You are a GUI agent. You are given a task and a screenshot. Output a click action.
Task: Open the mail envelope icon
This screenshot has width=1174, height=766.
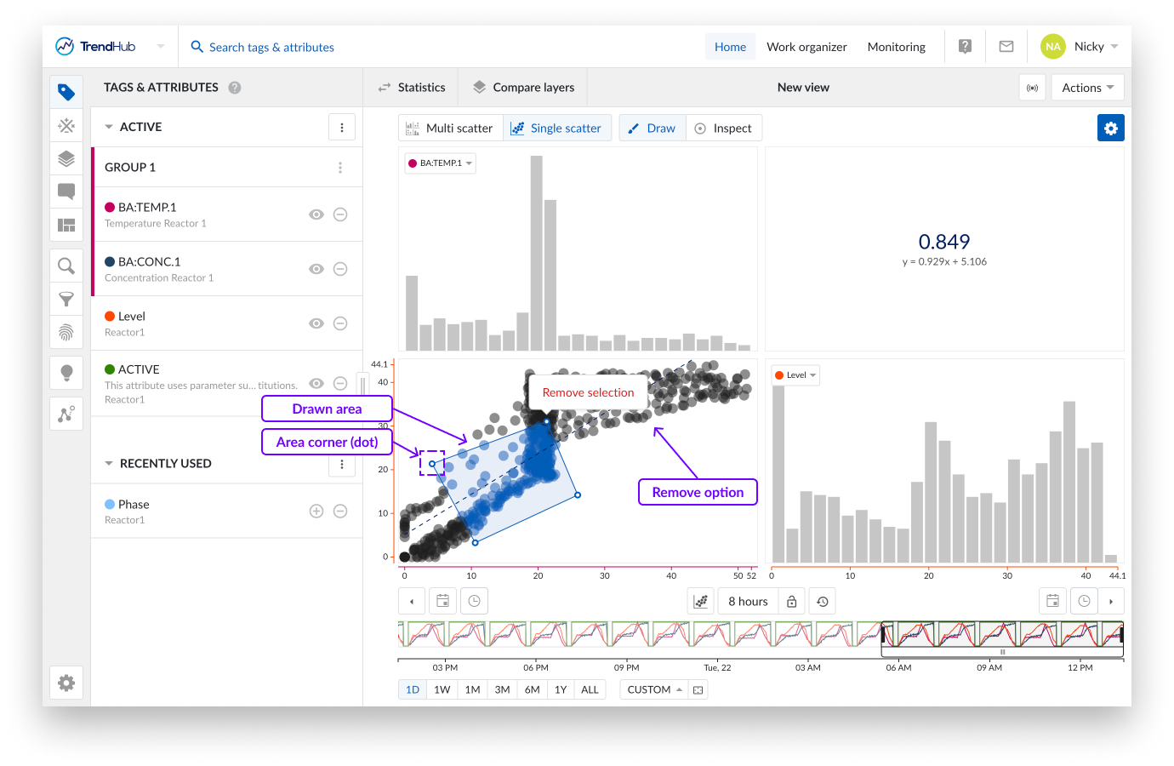(x=1006, y=47)
